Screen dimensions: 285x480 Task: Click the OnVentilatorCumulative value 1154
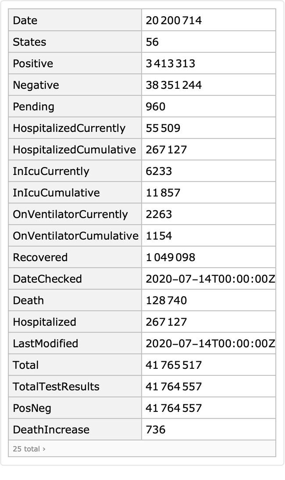[x=159, y=236]
